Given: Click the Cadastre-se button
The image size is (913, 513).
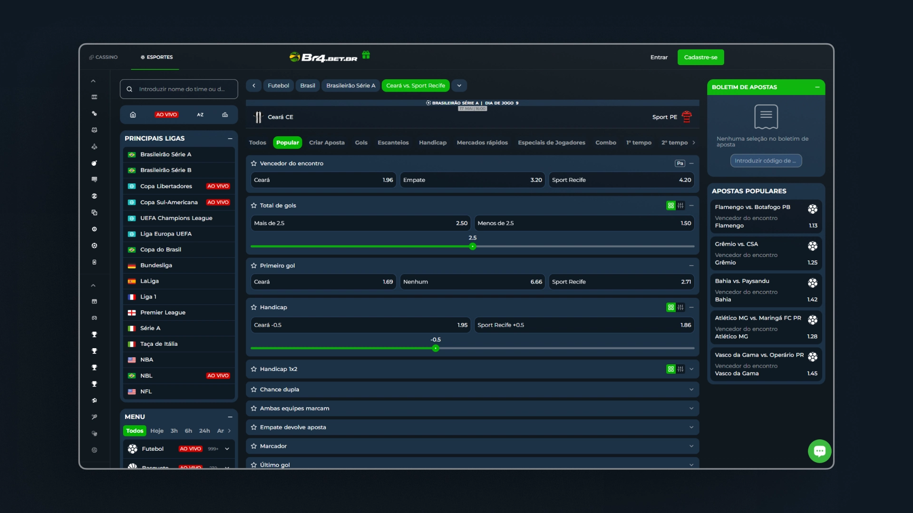Looking at the screenshot, I should [700, 57].
